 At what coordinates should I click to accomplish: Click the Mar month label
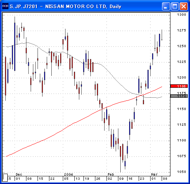pyautogui.click(x=154, y=174)
